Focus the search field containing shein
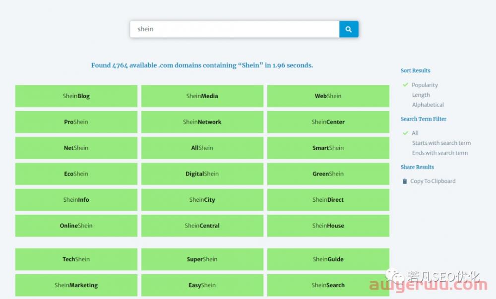Screen dimensions: 496x299 (x=235, y=29)
